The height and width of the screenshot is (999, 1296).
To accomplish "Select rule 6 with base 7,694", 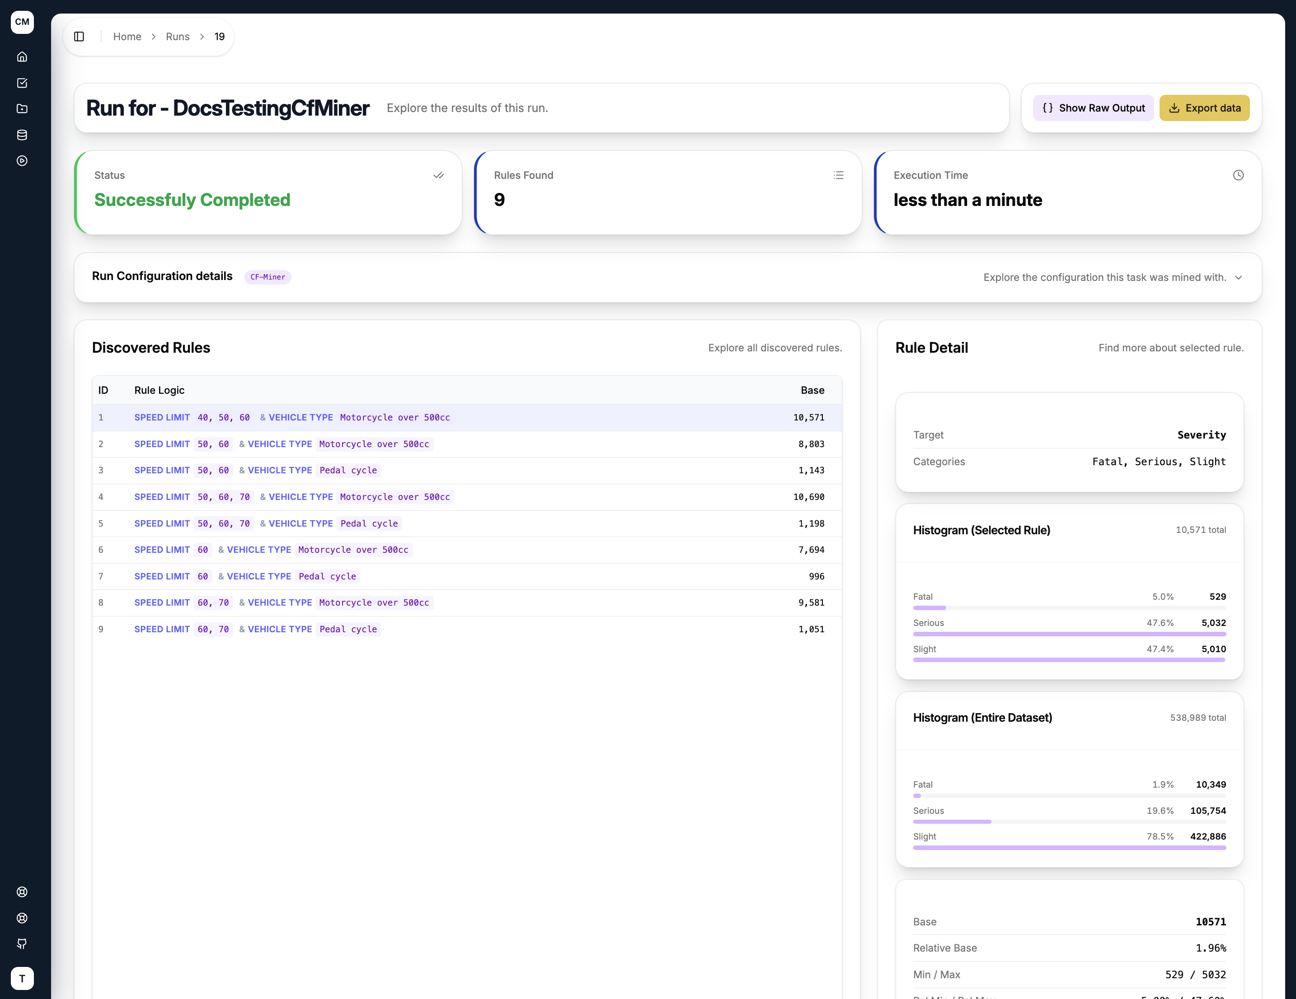I will [467, 550].
